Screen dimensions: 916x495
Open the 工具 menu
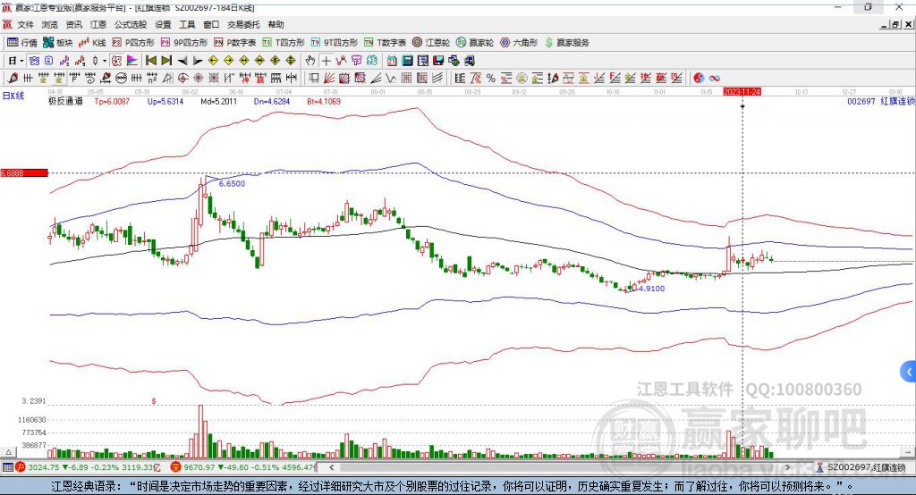coord(187,24)
